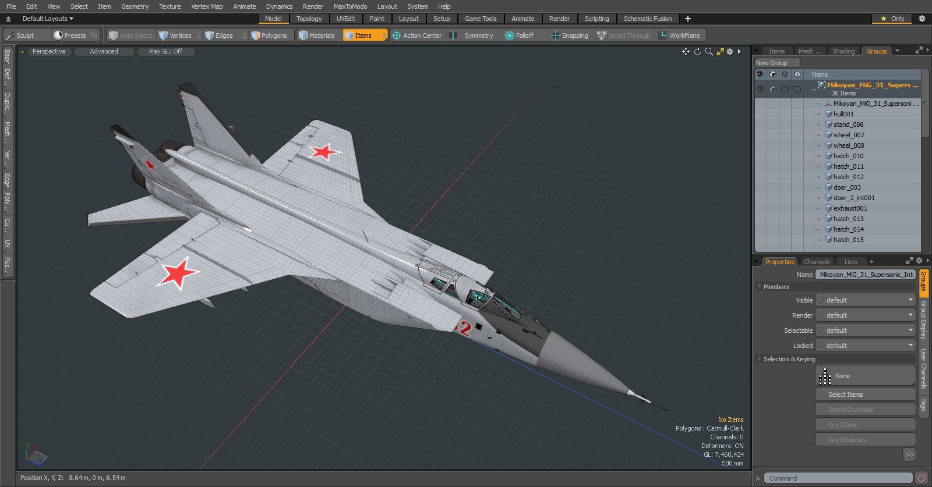932x487 pixels.
Task: Switch to Shading panel tab
Action: point(843,51)
